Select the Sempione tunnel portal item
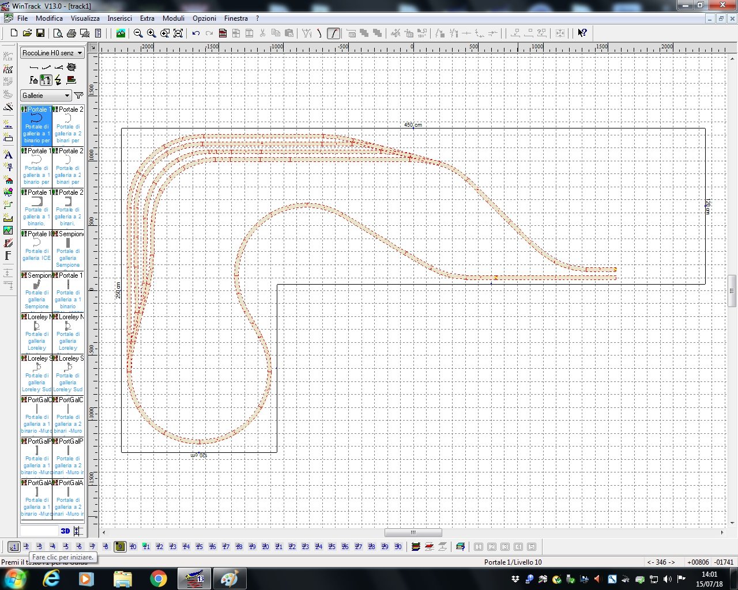 pos(68,249)
